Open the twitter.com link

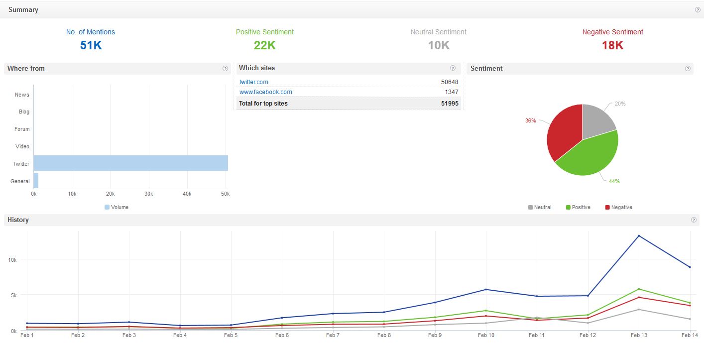pyautogui.click(x=253, y=82)
